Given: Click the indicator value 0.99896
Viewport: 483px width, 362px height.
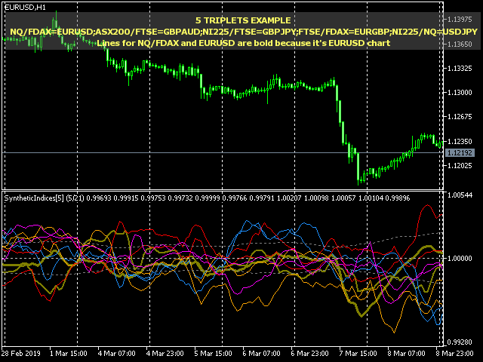Looking at the screenshot, I should tap(398, 198).
